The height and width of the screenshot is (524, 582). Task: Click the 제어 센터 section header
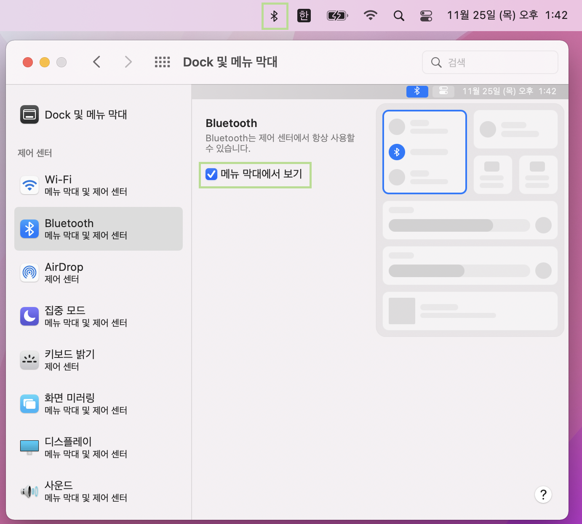[x=35, y=153]
